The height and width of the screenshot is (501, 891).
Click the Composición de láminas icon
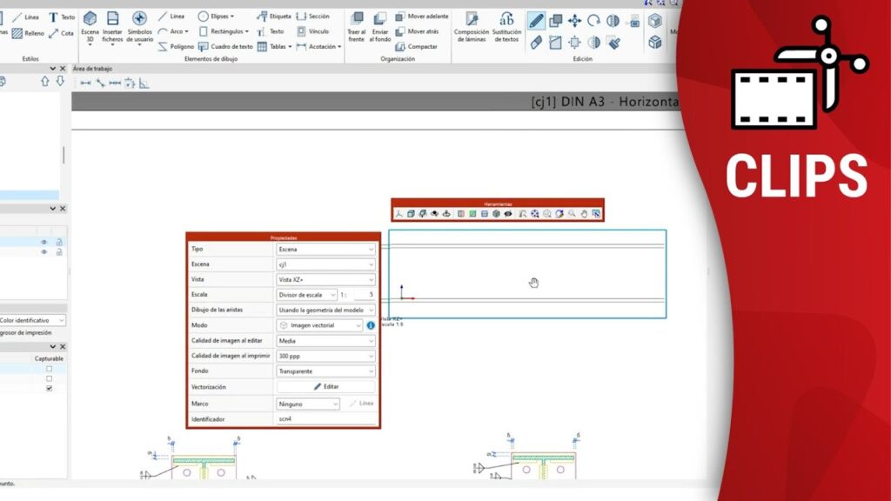click(x=471, y=21)
